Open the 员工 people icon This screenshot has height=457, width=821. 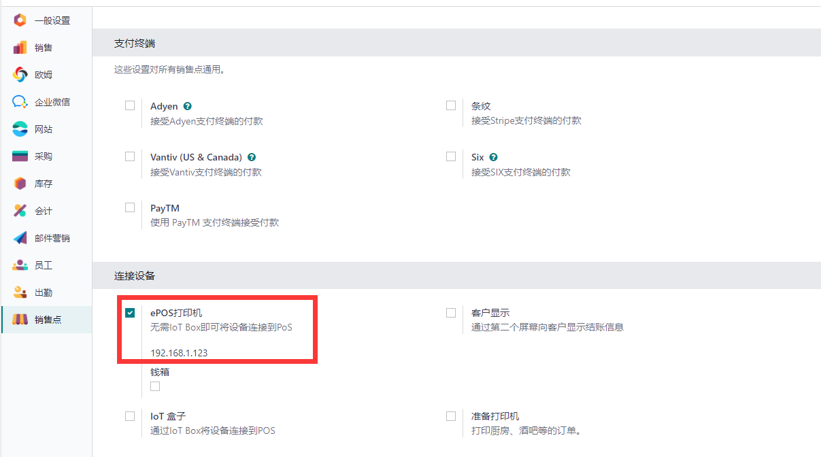[20, 265]
